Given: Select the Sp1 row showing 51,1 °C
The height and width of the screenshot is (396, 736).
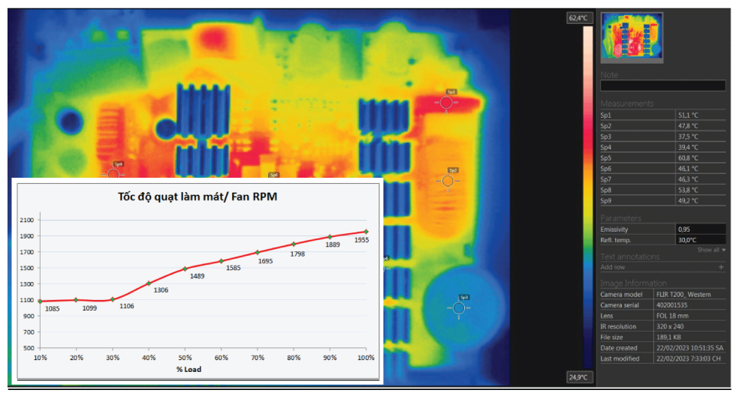Looking at the screenshot, I should pos(662,115).
